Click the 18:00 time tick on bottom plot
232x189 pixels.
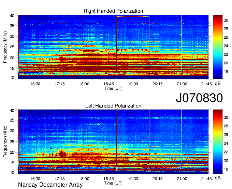[x=84, y=179]
